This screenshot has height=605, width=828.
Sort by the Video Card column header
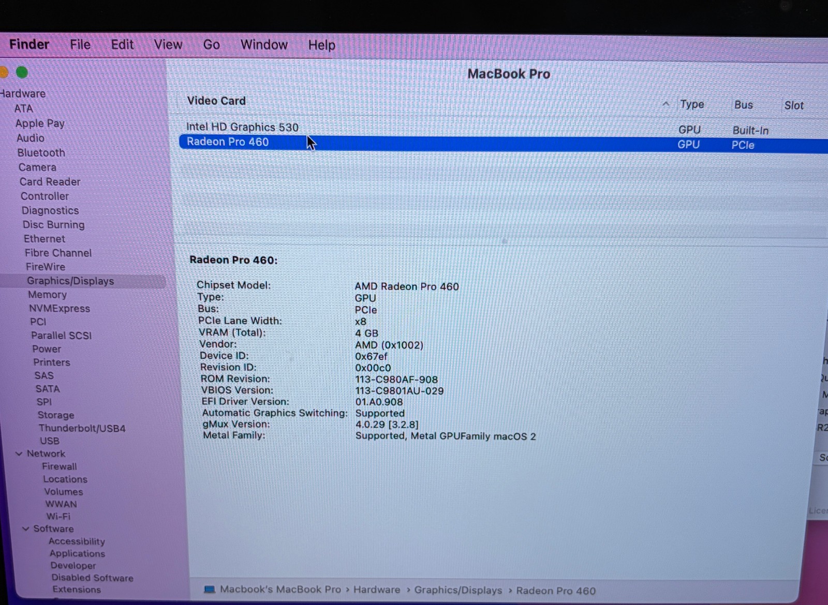pyautogui.click(x=216, y=101)
